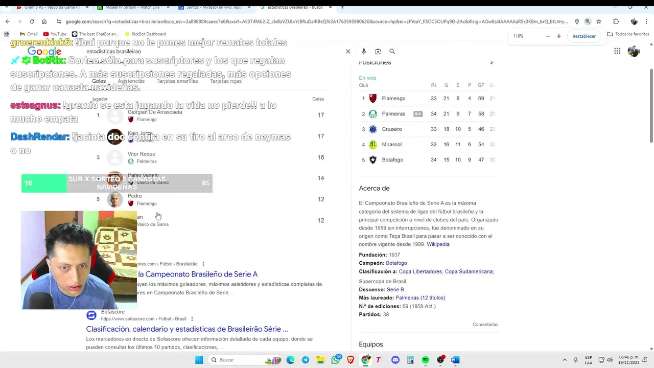Open Serie B descenso link

click(395, 290)
